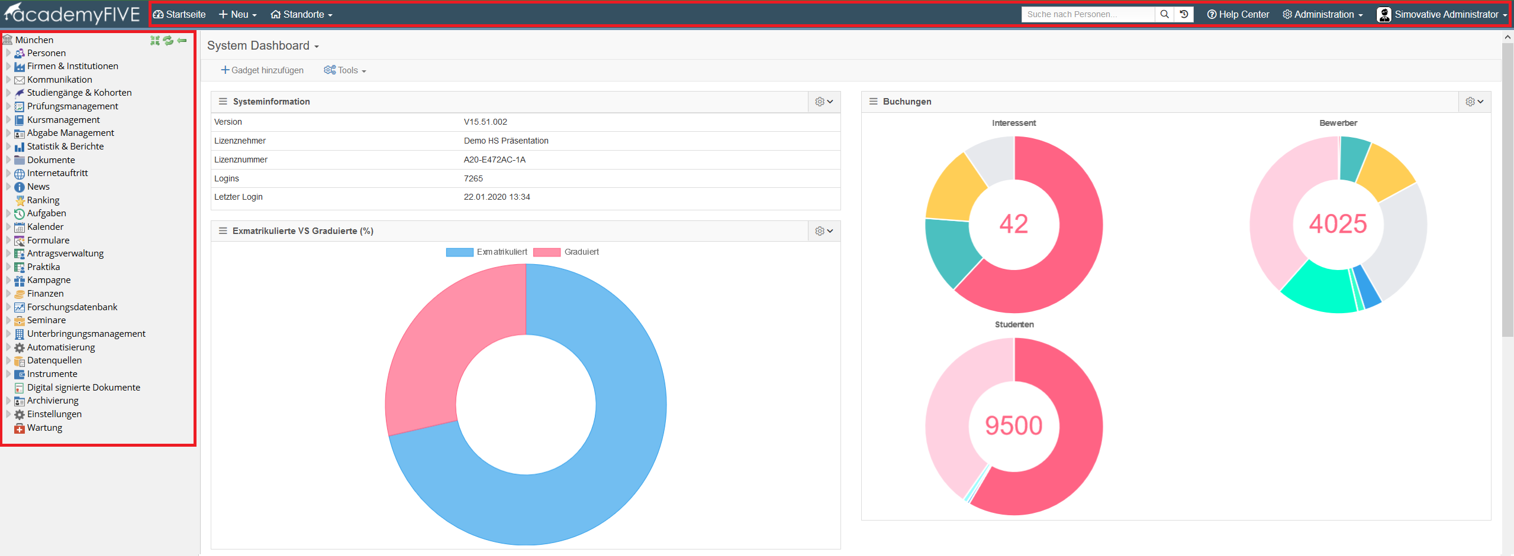The height and width of the screenshot is (556, 1514).
Task: Click the green refresh tree icon
Action: [x=168, y=40]
